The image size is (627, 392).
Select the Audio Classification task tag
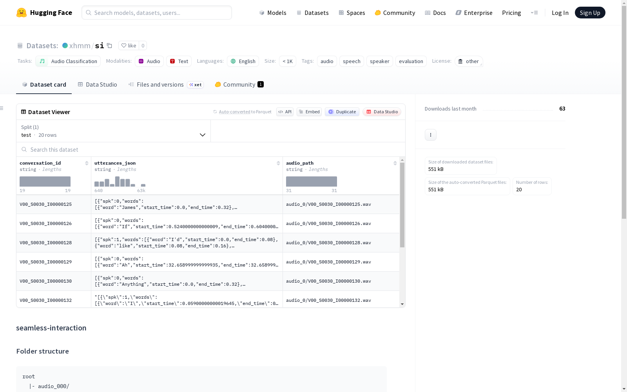point(68,61)
